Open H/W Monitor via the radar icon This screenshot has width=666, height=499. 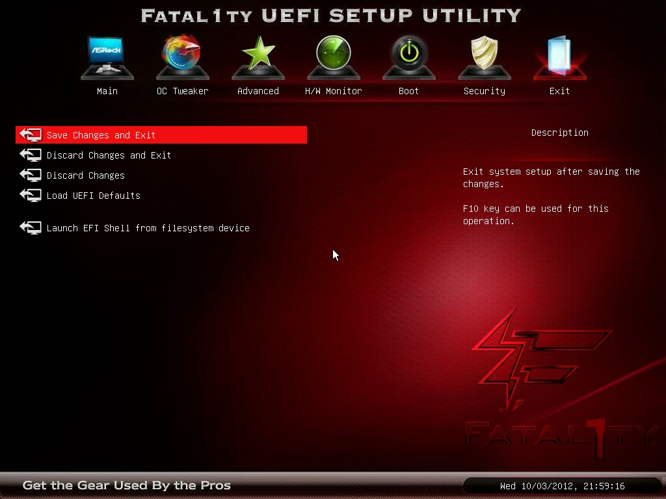tap(334, 58)
